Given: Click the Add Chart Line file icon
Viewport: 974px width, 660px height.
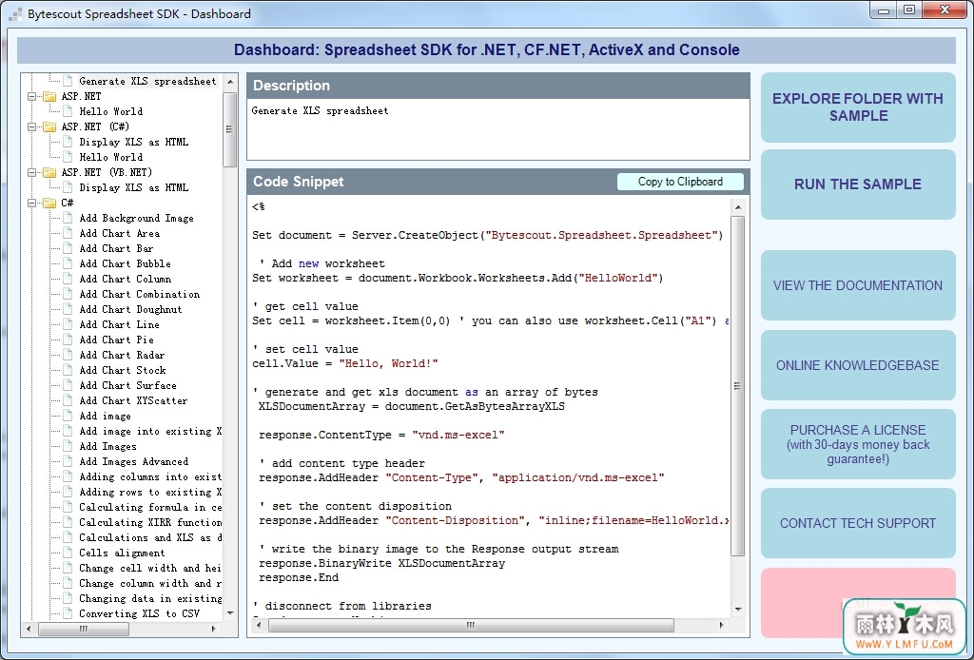Looking at the screenshot, I should (x=68, y=324).
